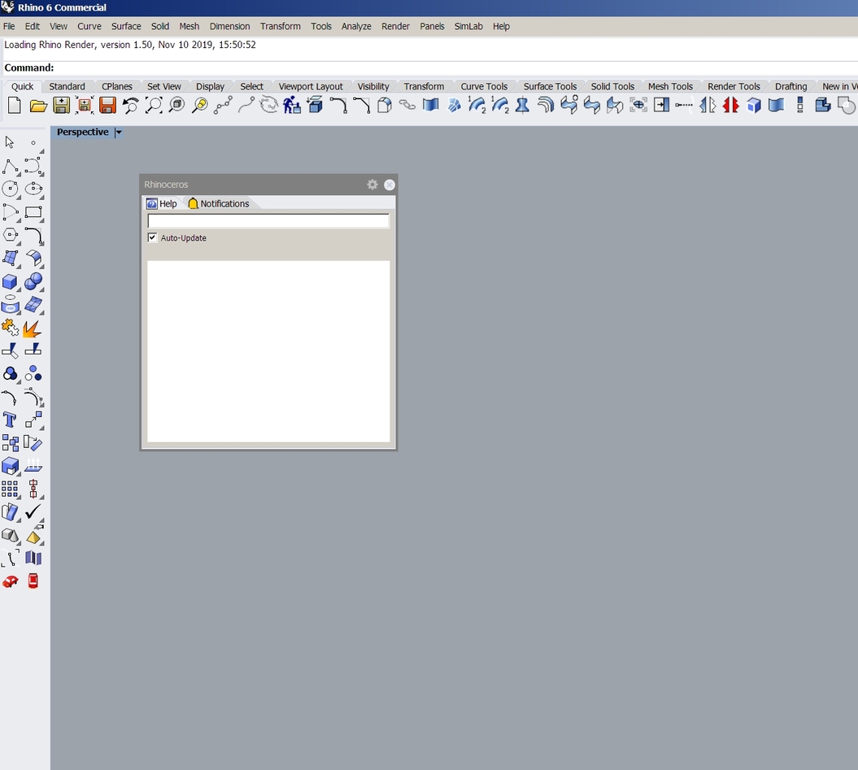
Task: Open a file with the folder icon
Action: click(x=37, y=106)
